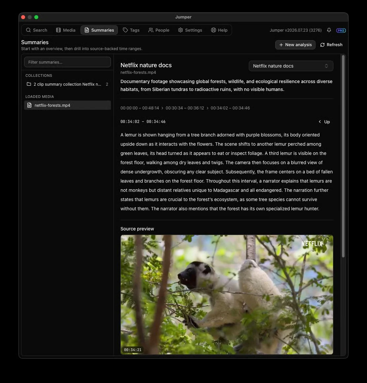Viewport: 367px width, 383px height.
Task: Close the Jumper window
Action: tap(23, 17)
